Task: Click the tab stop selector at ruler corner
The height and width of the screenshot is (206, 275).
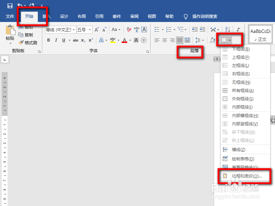Action: pos(5,59)
